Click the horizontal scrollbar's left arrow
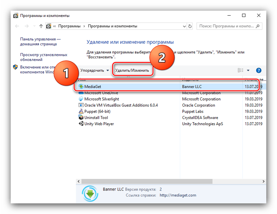The image size is (277, 214). (79, 181)
